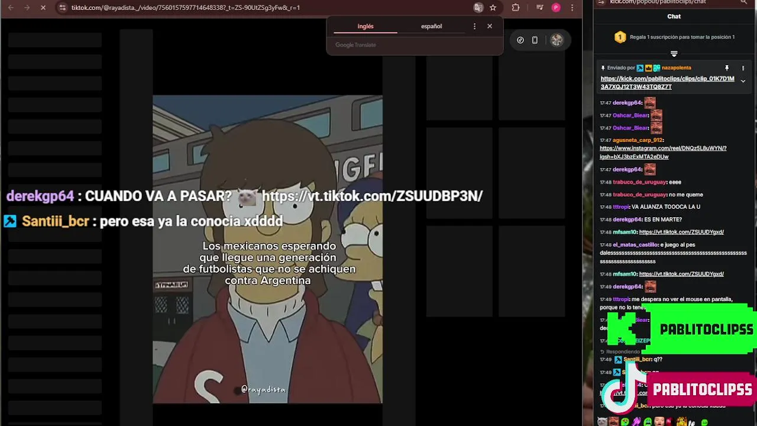The width and height of the screenshot is (757, 426).
Task: Open the instagram.com reel link in chat
Action: tap(663, 153)
